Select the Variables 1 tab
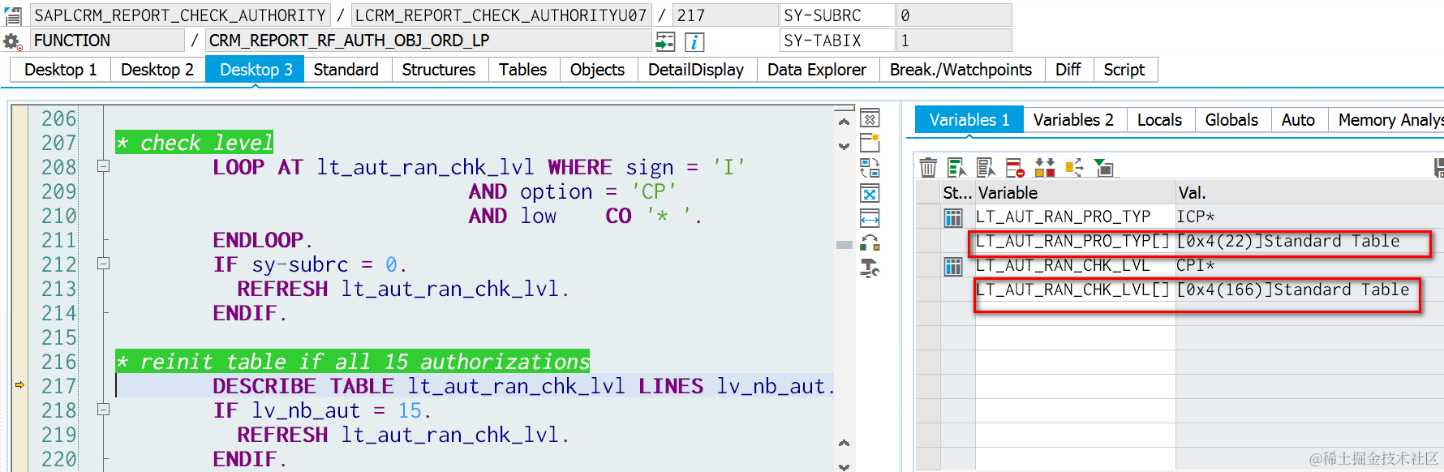The height and width of the screenshot is (472, 1444). 969,120
